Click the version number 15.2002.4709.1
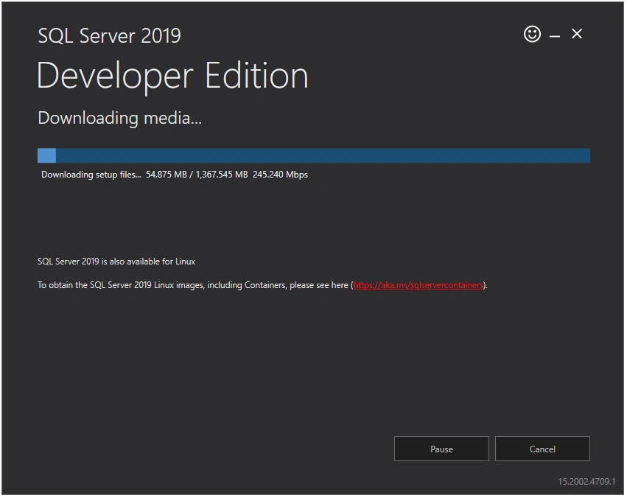 [586, 482]
